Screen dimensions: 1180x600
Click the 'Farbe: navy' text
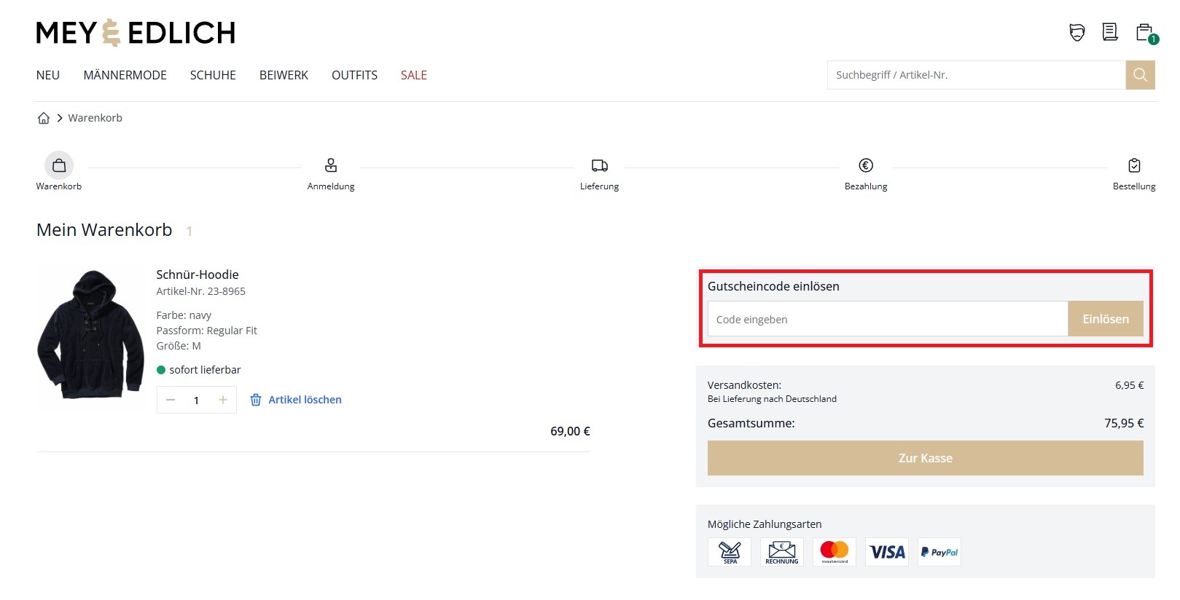pyautogui.click(x=184, y=315)
